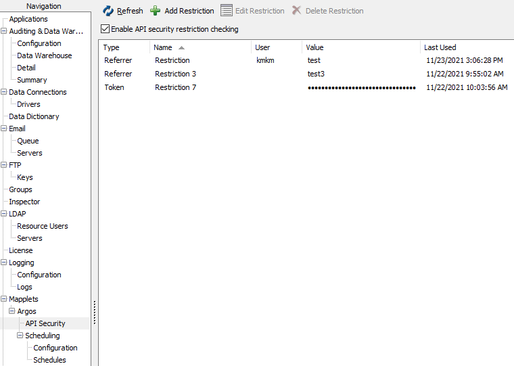Uncheck Enable API security restriction checking
Image resolution: width=514 pixels, height=366 pixels.
(x=105, y=29)
